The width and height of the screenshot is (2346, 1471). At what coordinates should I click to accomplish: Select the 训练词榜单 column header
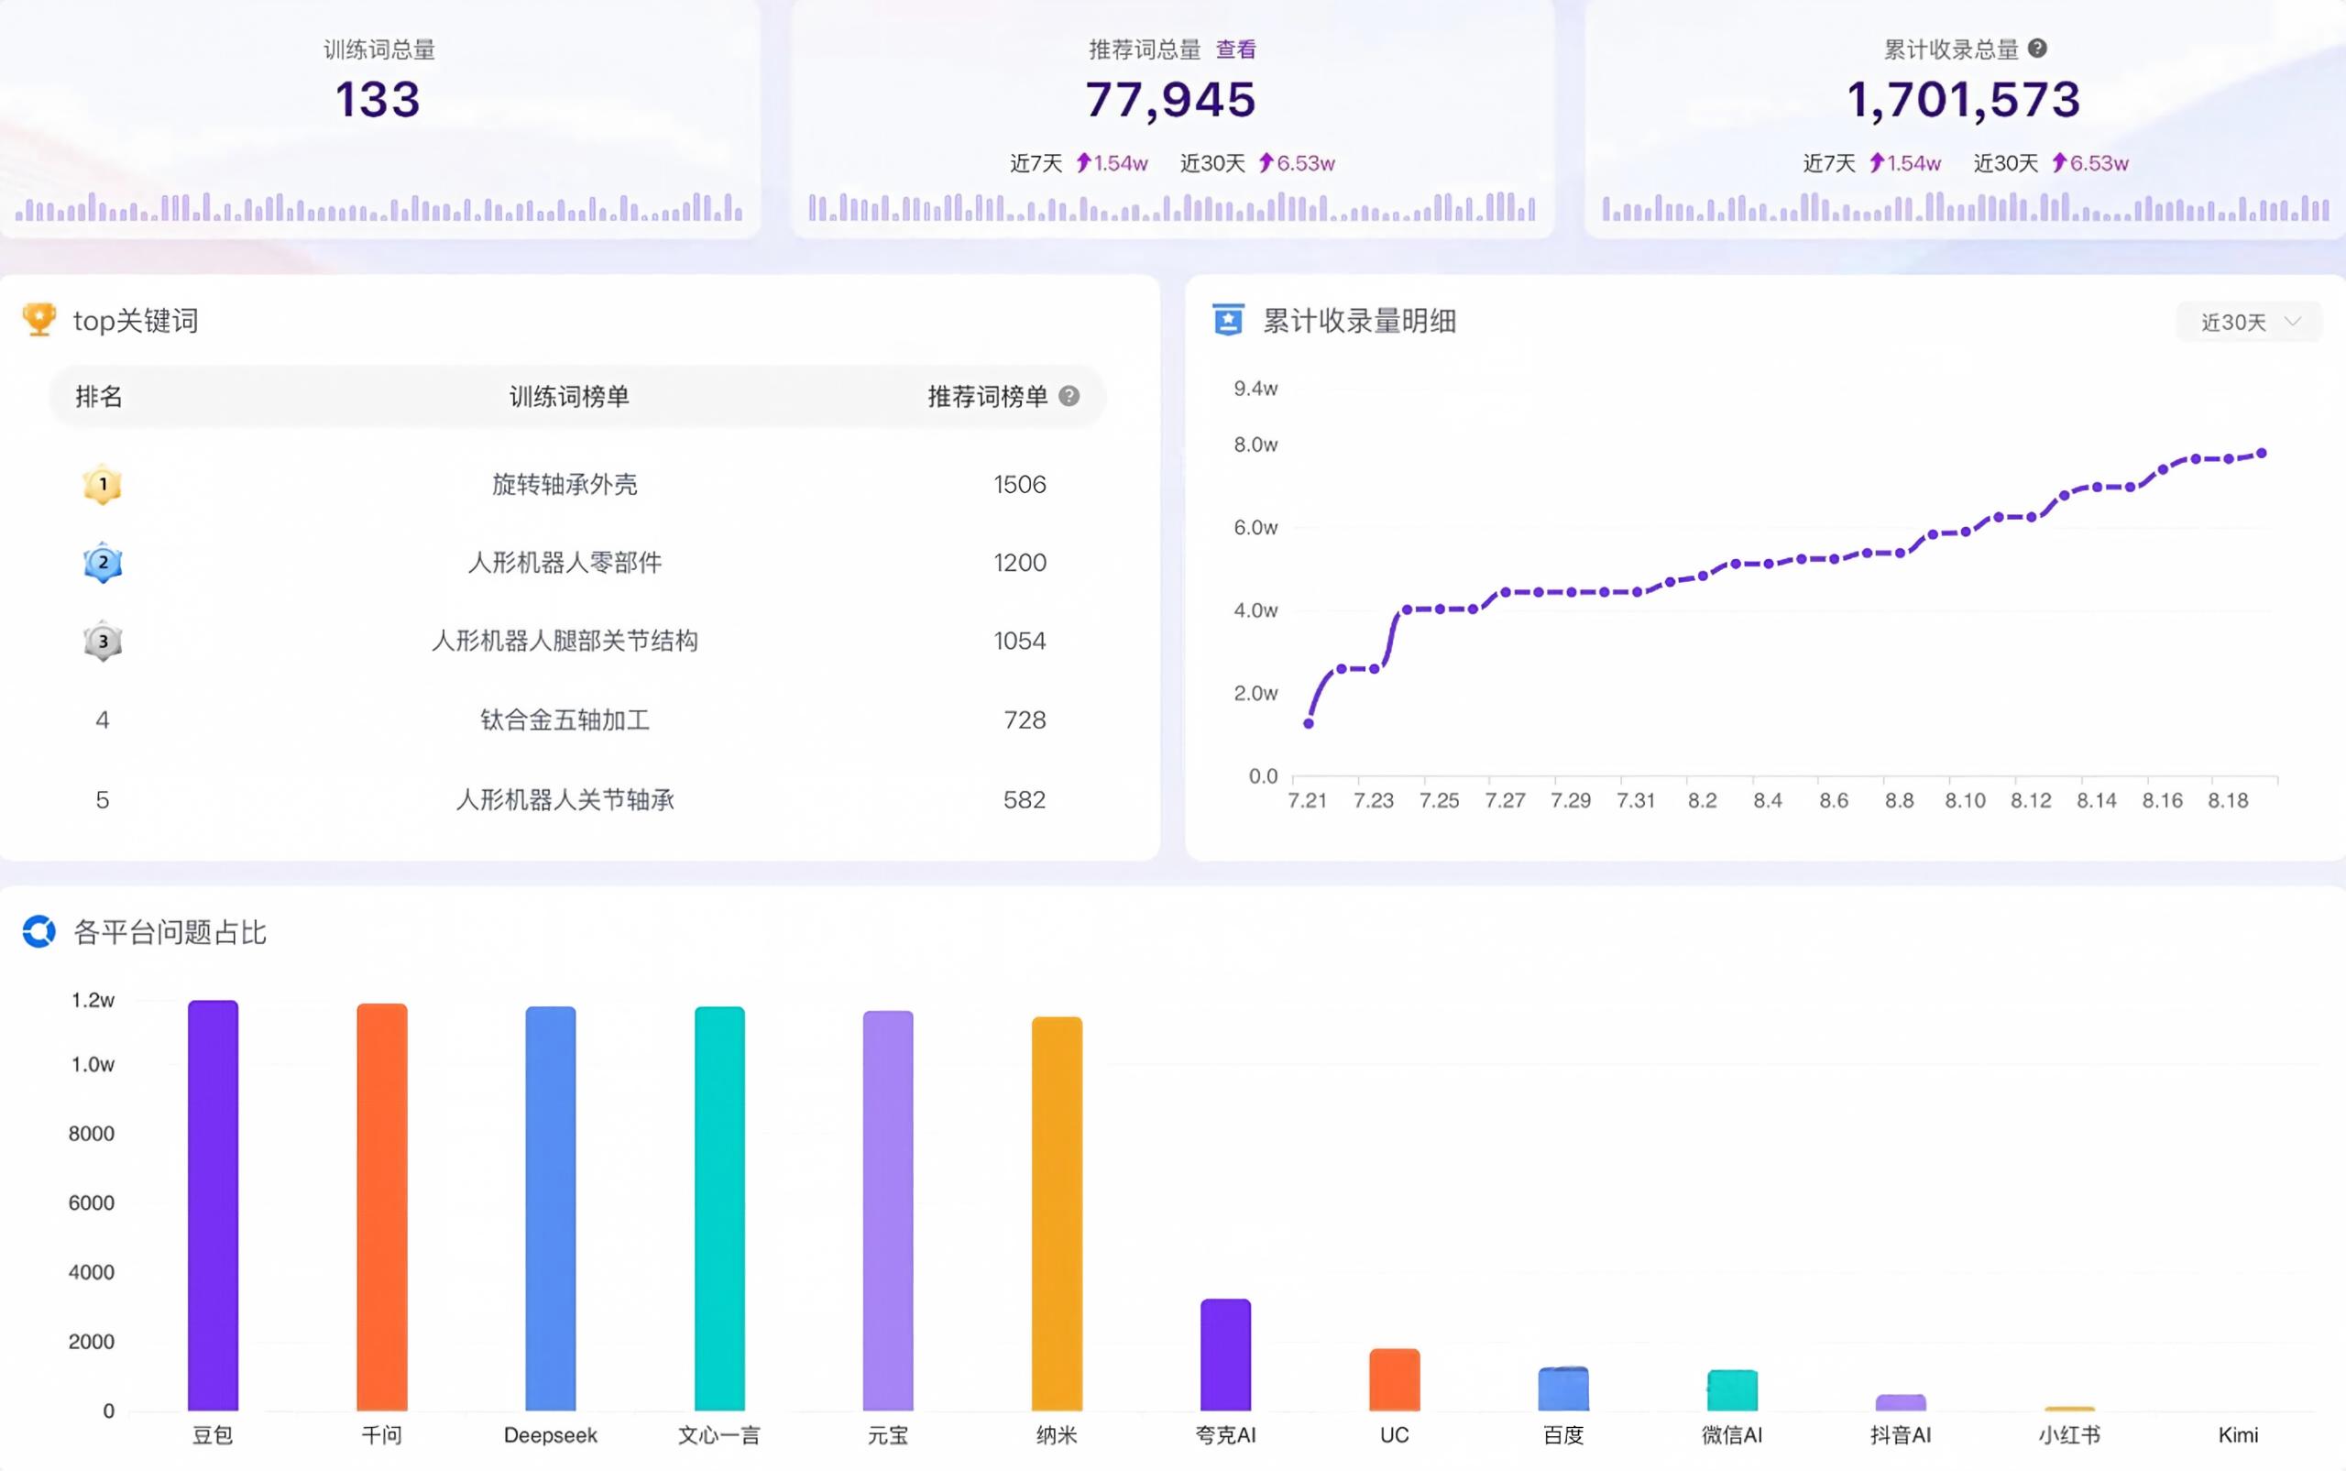(569, 396)
